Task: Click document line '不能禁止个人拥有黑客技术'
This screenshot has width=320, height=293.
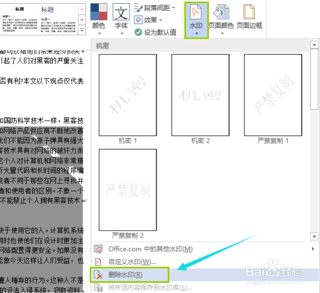Action: (x=40, y=200)
